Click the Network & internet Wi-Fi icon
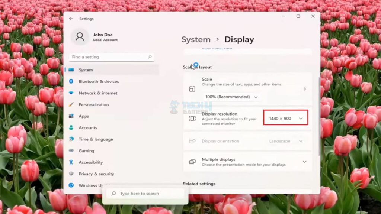Image resolution: width=381 pixels, height=214 pixels. click(x=71, y=93)
